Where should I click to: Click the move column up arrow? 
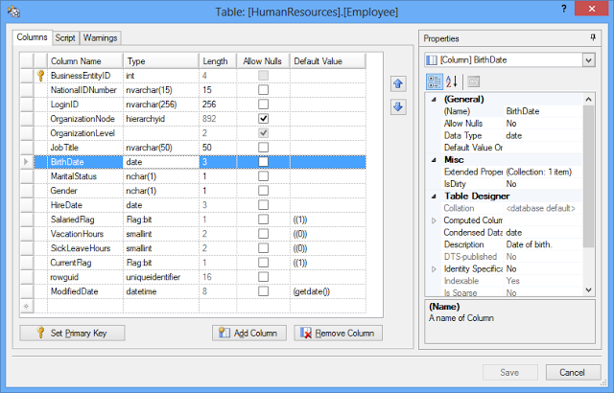point(398,84)
